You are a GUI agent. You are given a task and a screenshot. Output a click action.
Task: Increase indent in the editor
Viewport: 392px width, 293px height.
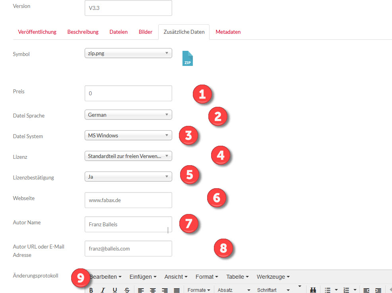[378, 290]
